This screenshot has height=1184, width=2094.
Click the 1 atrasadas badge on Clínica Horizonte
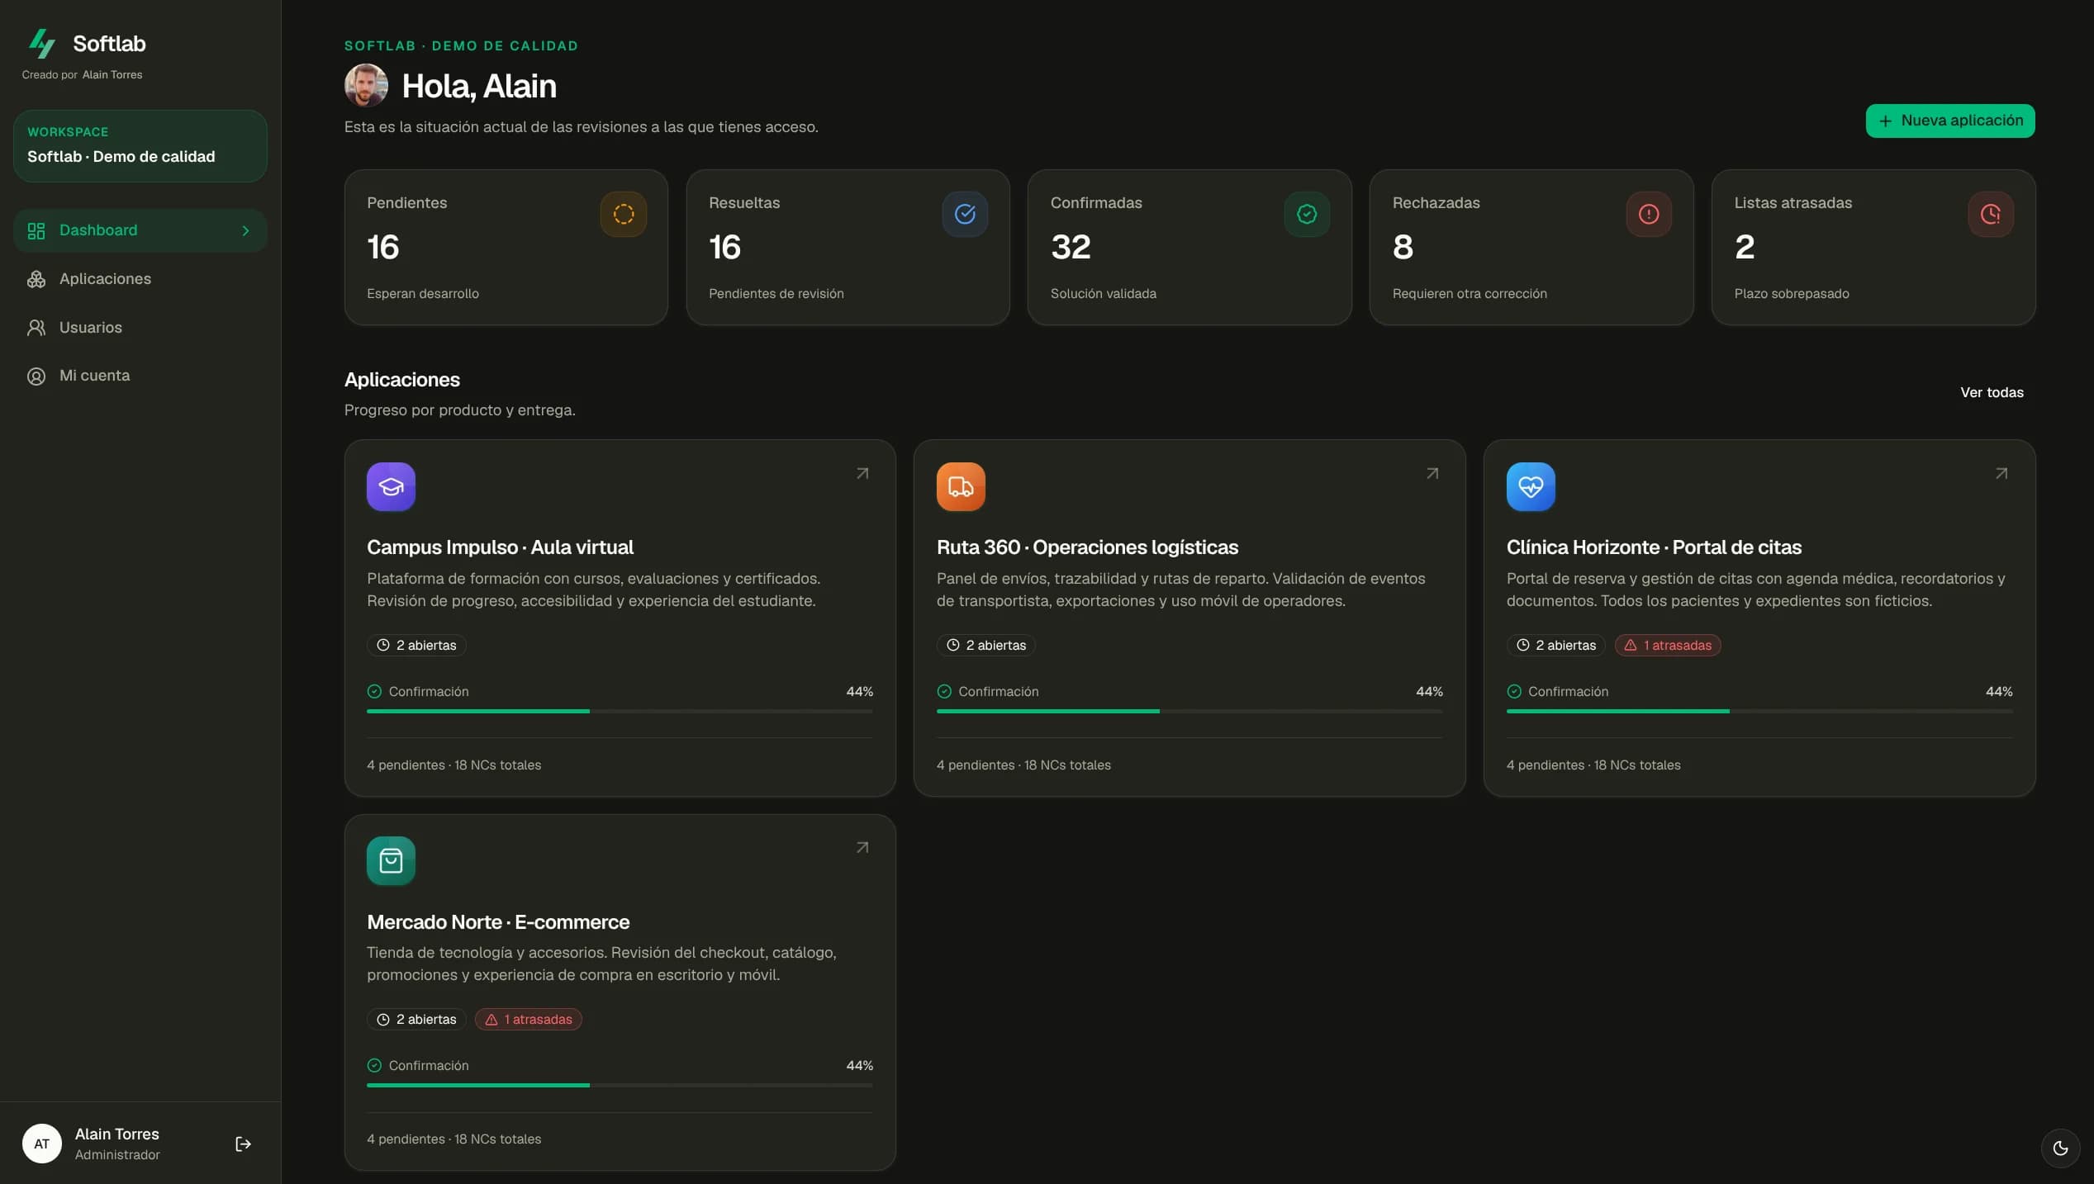(1668, 645)
